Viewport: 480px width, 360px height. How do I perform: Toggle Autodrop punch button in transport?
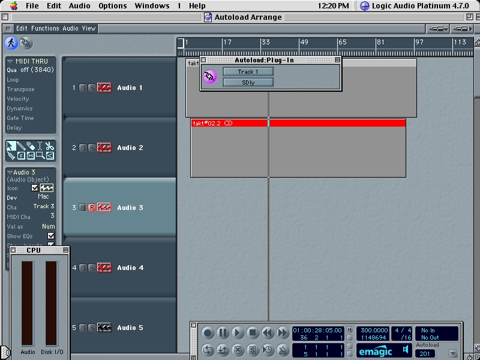223,350
